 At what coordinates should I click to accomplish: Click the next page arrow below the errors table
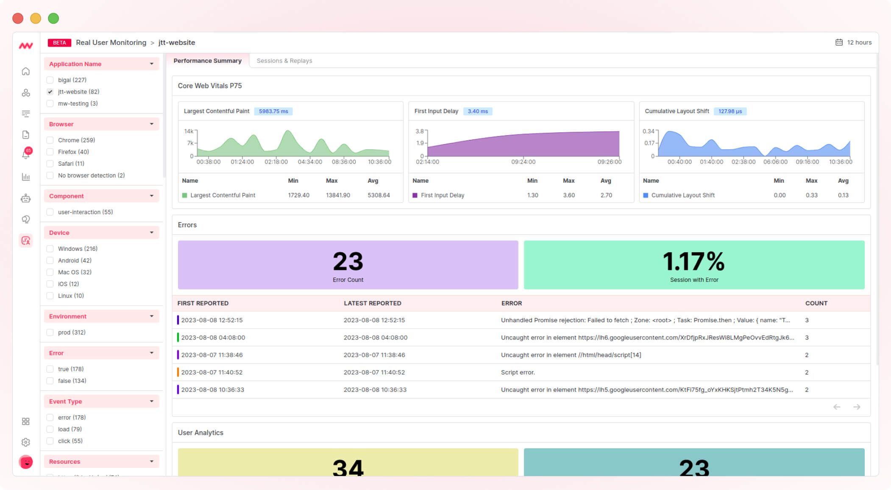pyautogui.click(x=857, y=407)
